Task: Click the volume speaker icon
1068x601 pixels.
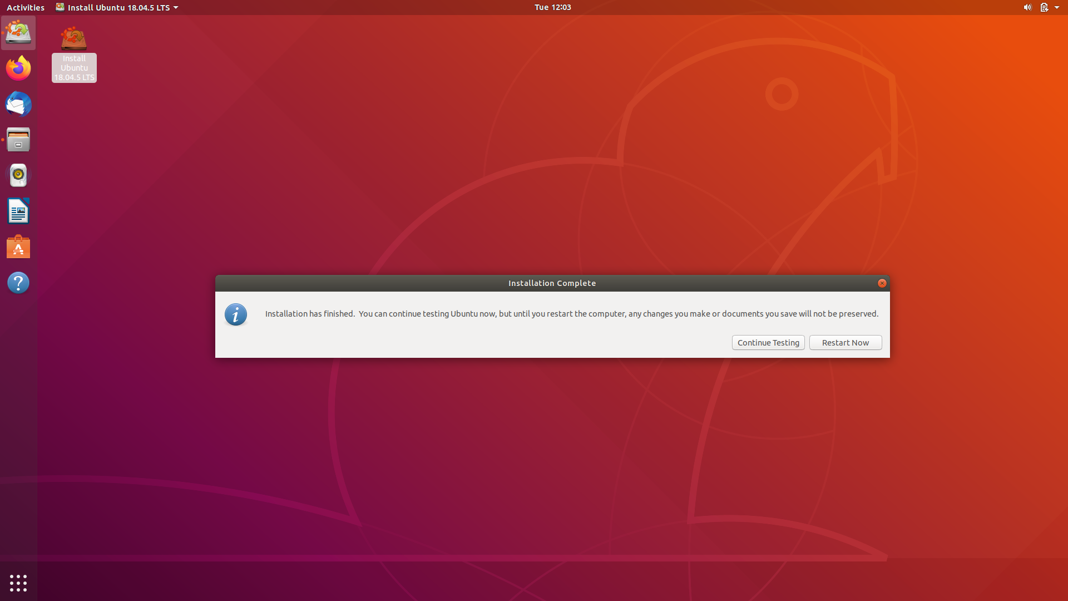Action: 1027,7
